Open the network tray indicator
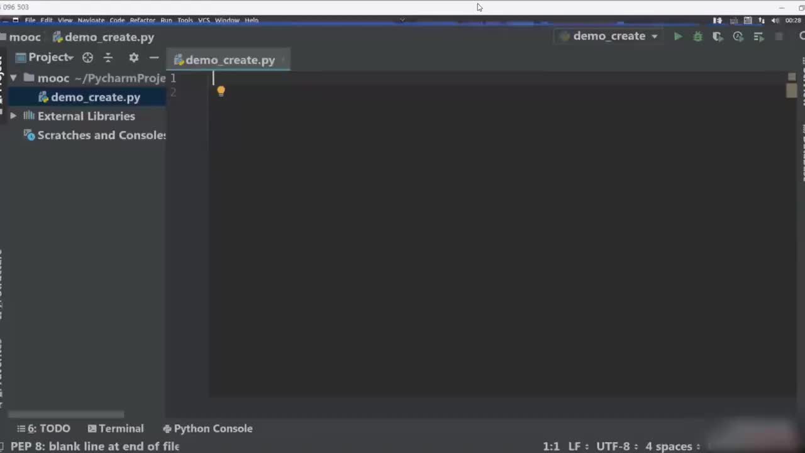The image size is (805, 453). pyautogui.click(x=762, y=20)
